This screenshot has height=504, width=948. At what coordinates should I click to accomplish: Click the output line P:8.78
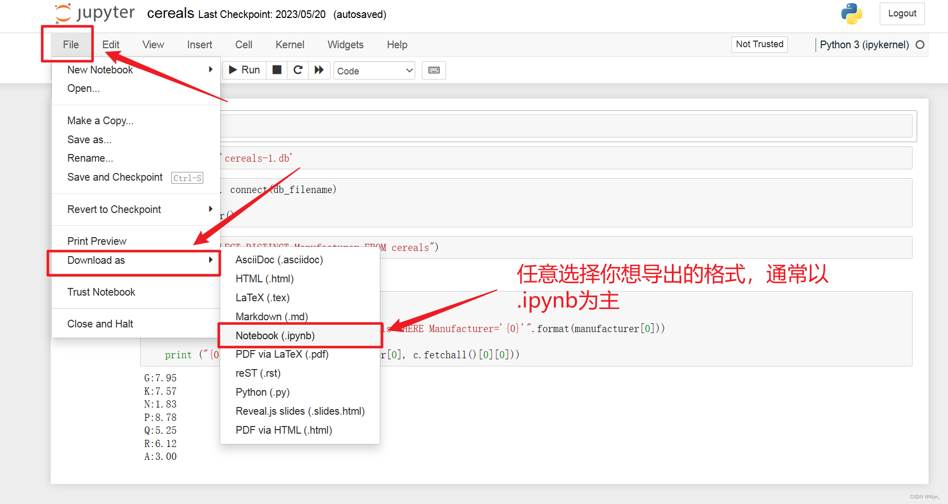(160, 418)
